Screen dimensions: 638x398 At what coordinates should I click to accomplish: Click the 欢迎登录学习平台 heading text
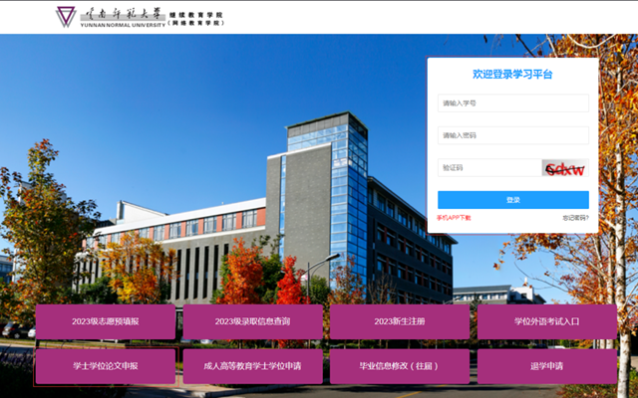pyautogui.click(x=512, y=75)
